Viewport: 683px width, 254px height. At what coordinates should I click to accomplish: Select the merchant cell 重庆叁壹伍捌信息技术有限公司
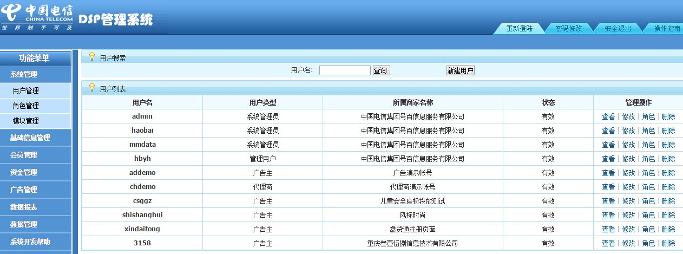pyautogui.click(x=413, y=243)
